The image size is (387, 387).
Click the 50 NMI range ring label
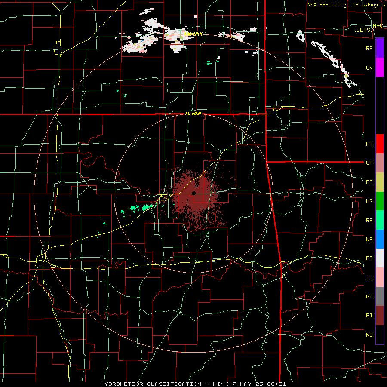click(193, 114)
